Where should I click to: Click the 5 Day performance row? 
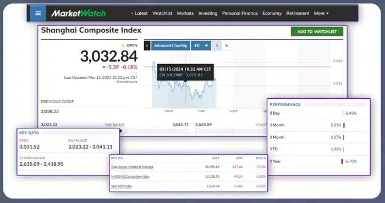click(x=318, y=114)
